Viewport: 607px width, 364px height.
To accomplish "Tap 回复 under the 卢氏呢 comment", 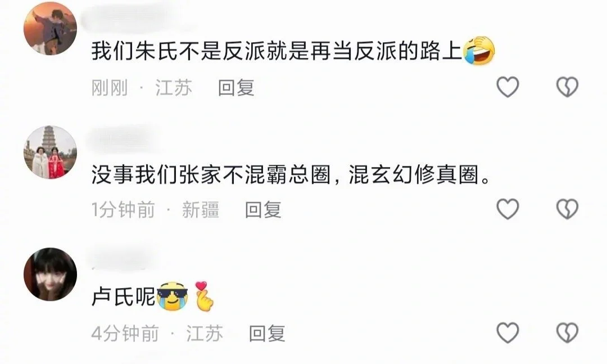I will (267, 334).
